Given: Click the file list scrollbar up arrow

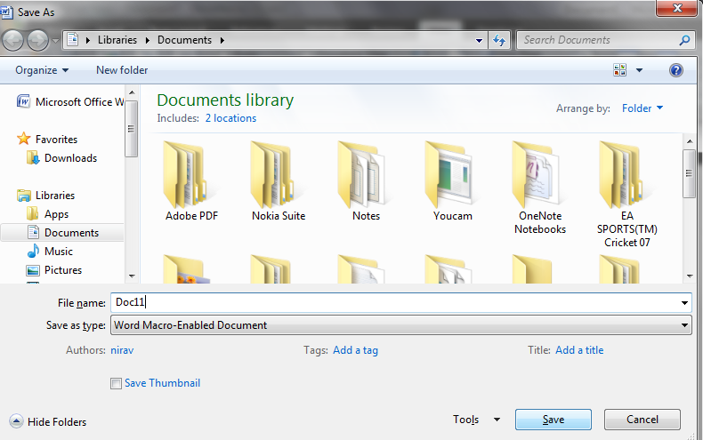Looking at the screenshot, I should [x=690, y=141].
